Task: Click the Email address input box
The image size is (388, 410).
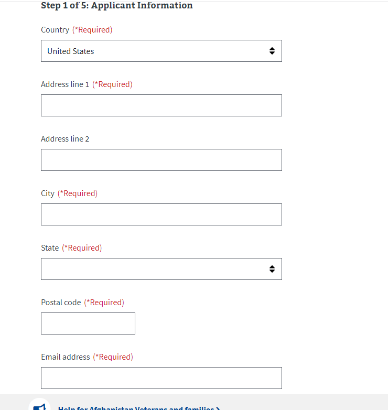Action: pyautogui.click(x=161, y=378)
